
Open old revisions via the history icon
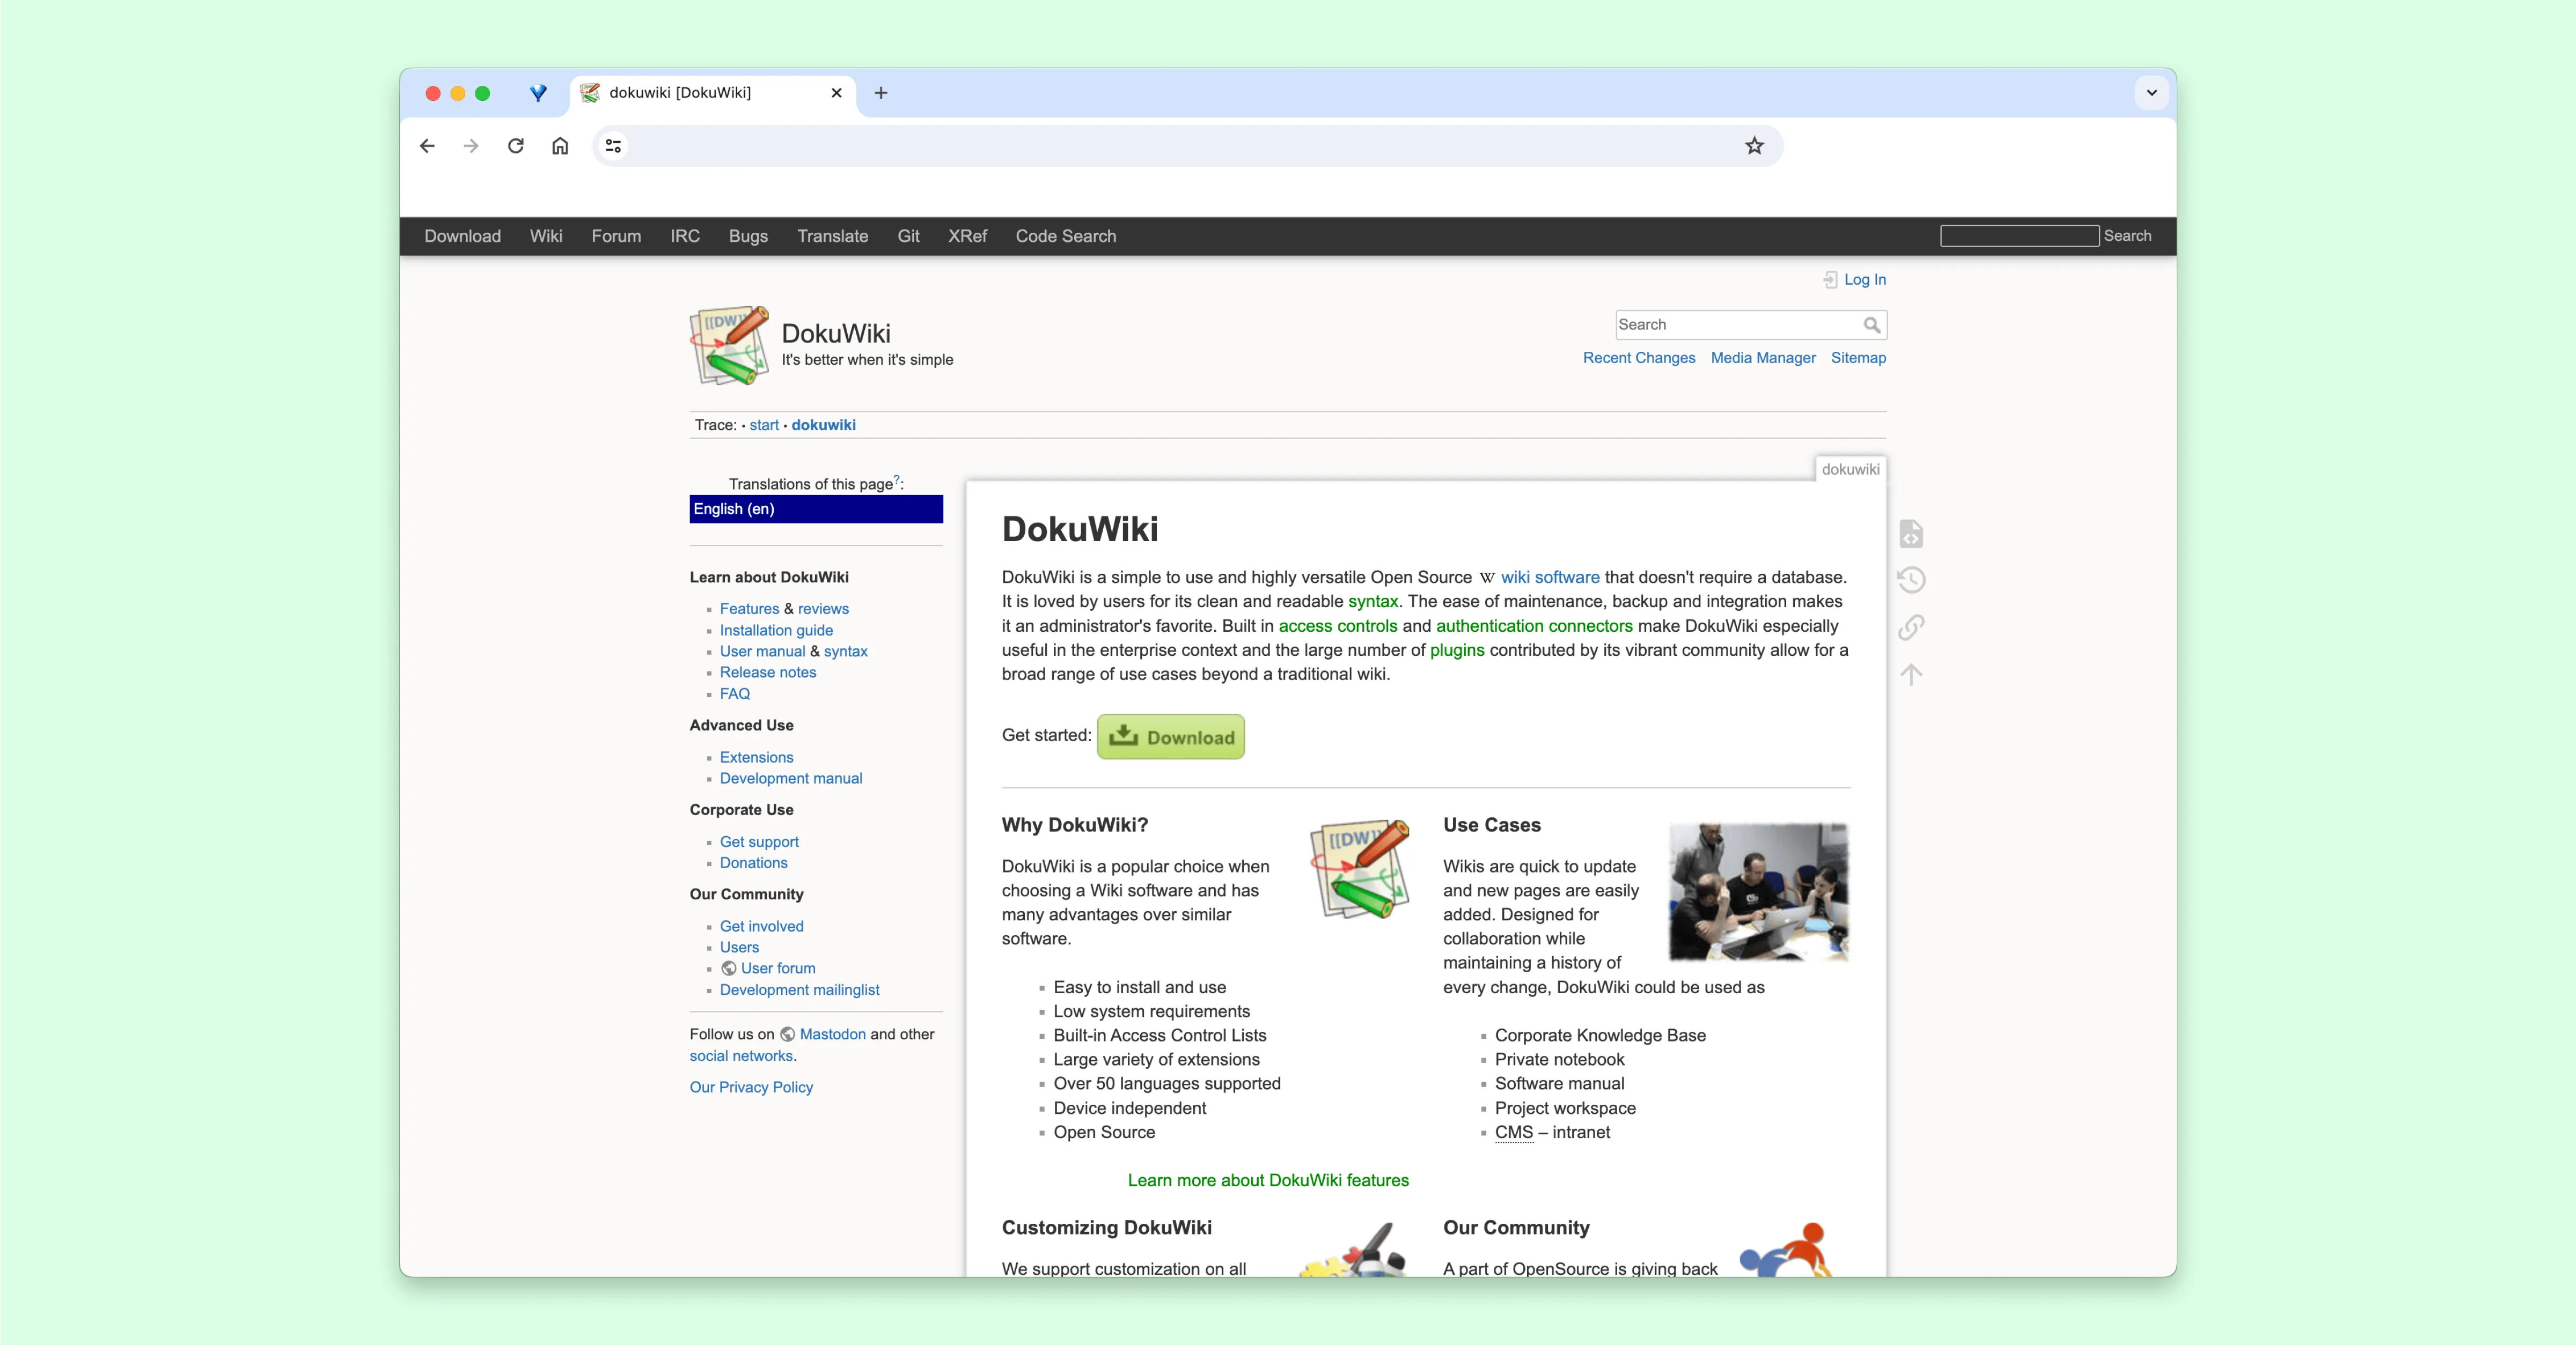pos(1911,580)
